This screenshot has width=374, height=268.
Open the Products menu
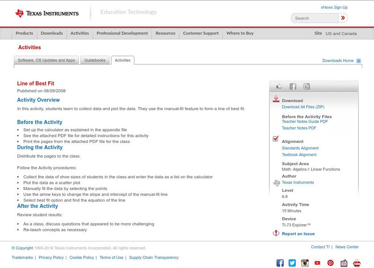tap(24, 33)
